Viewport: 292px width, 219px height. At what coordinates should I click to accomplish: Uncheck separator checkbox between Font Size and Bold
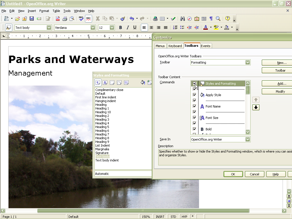coord(194,123)
